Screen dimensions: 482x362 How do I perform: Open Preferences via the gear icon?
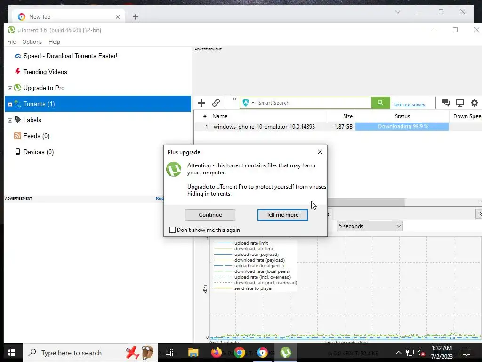coord(474,103)
